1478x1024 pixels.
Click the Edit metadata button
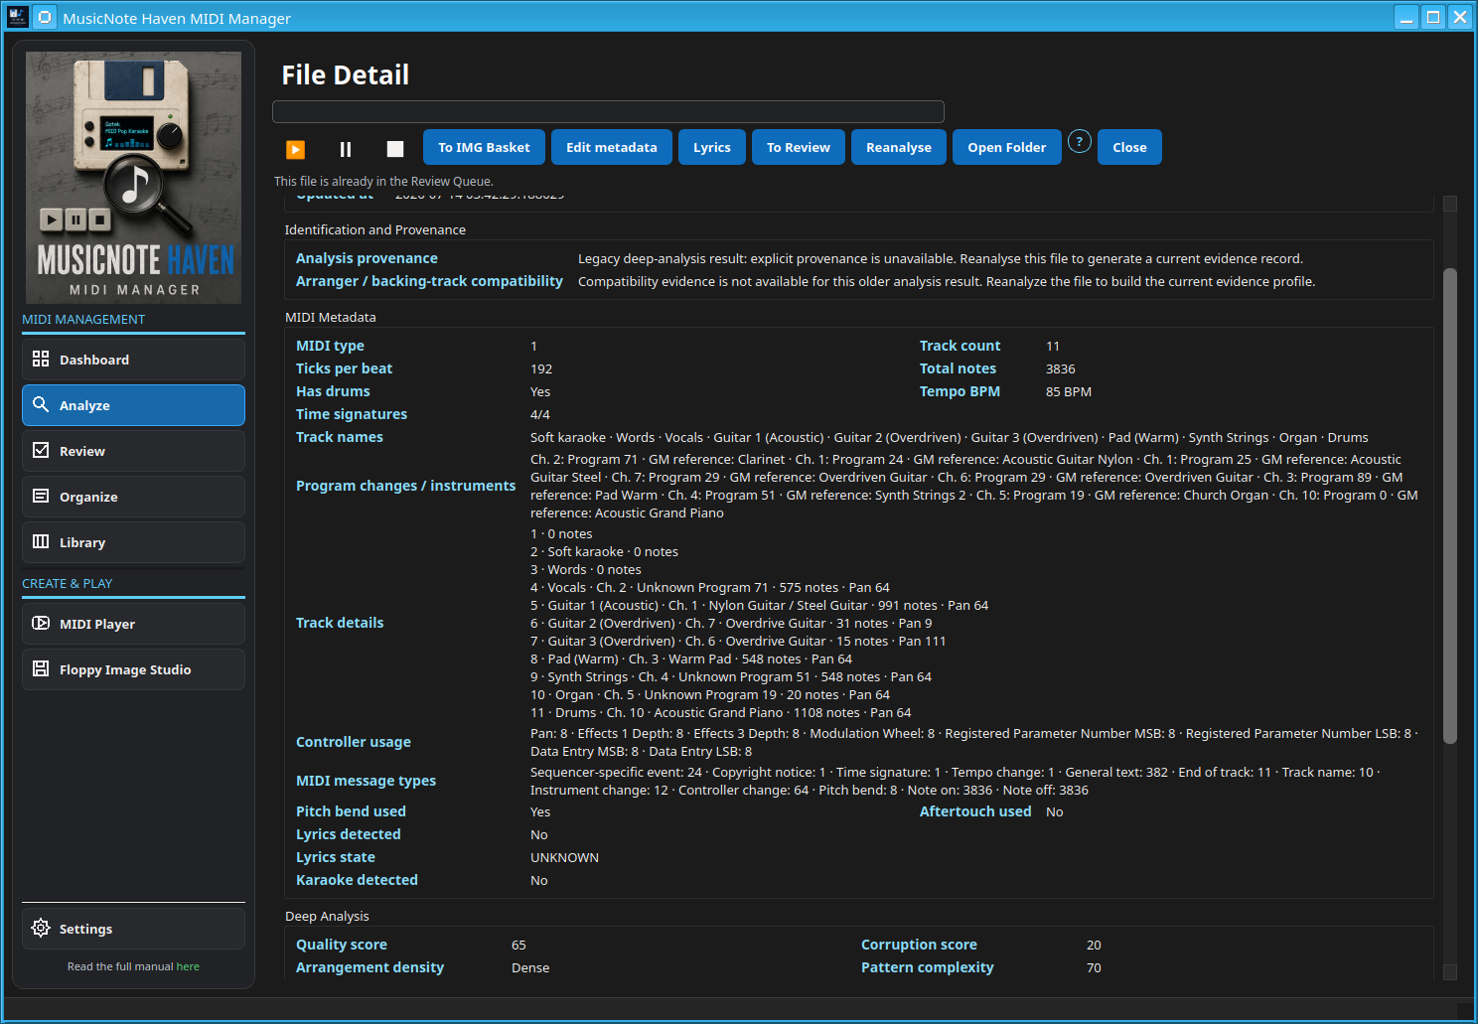612,147
